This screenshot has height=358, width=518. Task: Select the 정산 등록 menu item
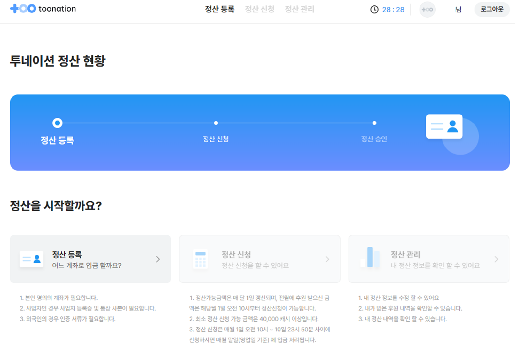(219, 9)
